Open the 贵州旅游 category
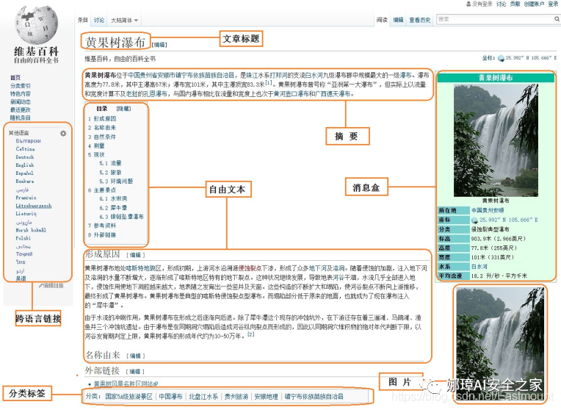The height and width of the screenshot is (410, 561). (x=236, y=397)
